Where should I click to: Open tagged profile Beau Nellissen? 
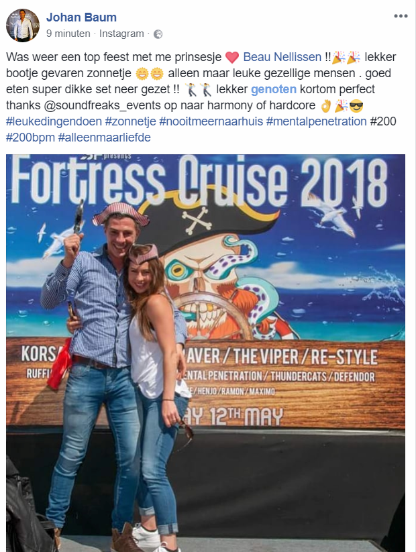click(282, 57)
